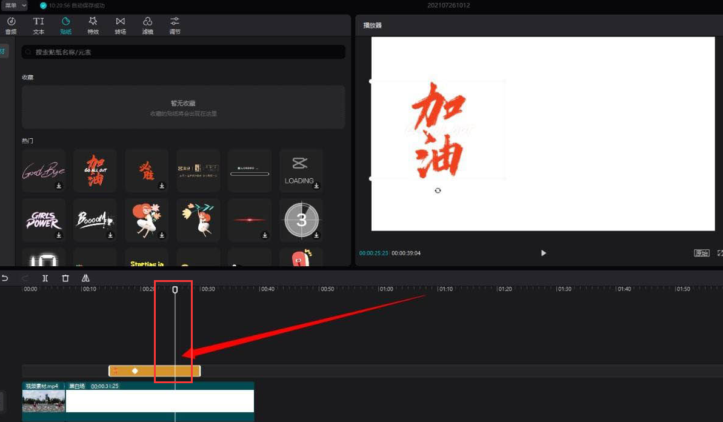This screenshot has width=723, height=422.
Task: Click the 01:00 mark on the timeline ruler
Action: (386, 289)
